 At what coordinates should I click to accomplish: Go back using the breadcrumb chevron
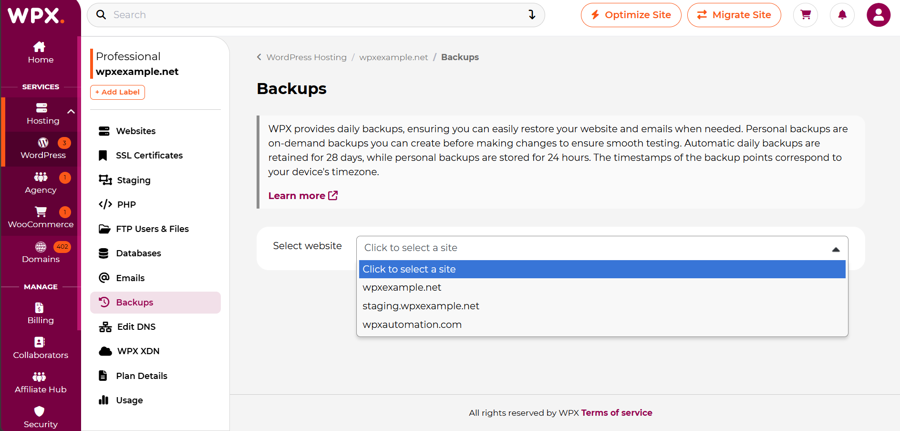point(259,57)
